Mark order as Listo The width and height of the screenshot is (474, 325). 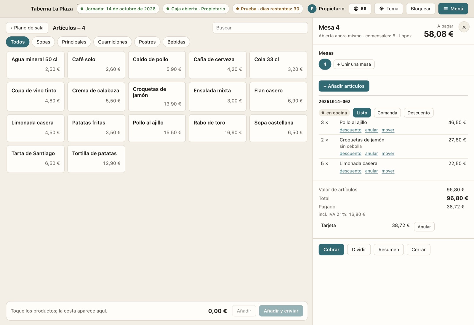(362, 113)
